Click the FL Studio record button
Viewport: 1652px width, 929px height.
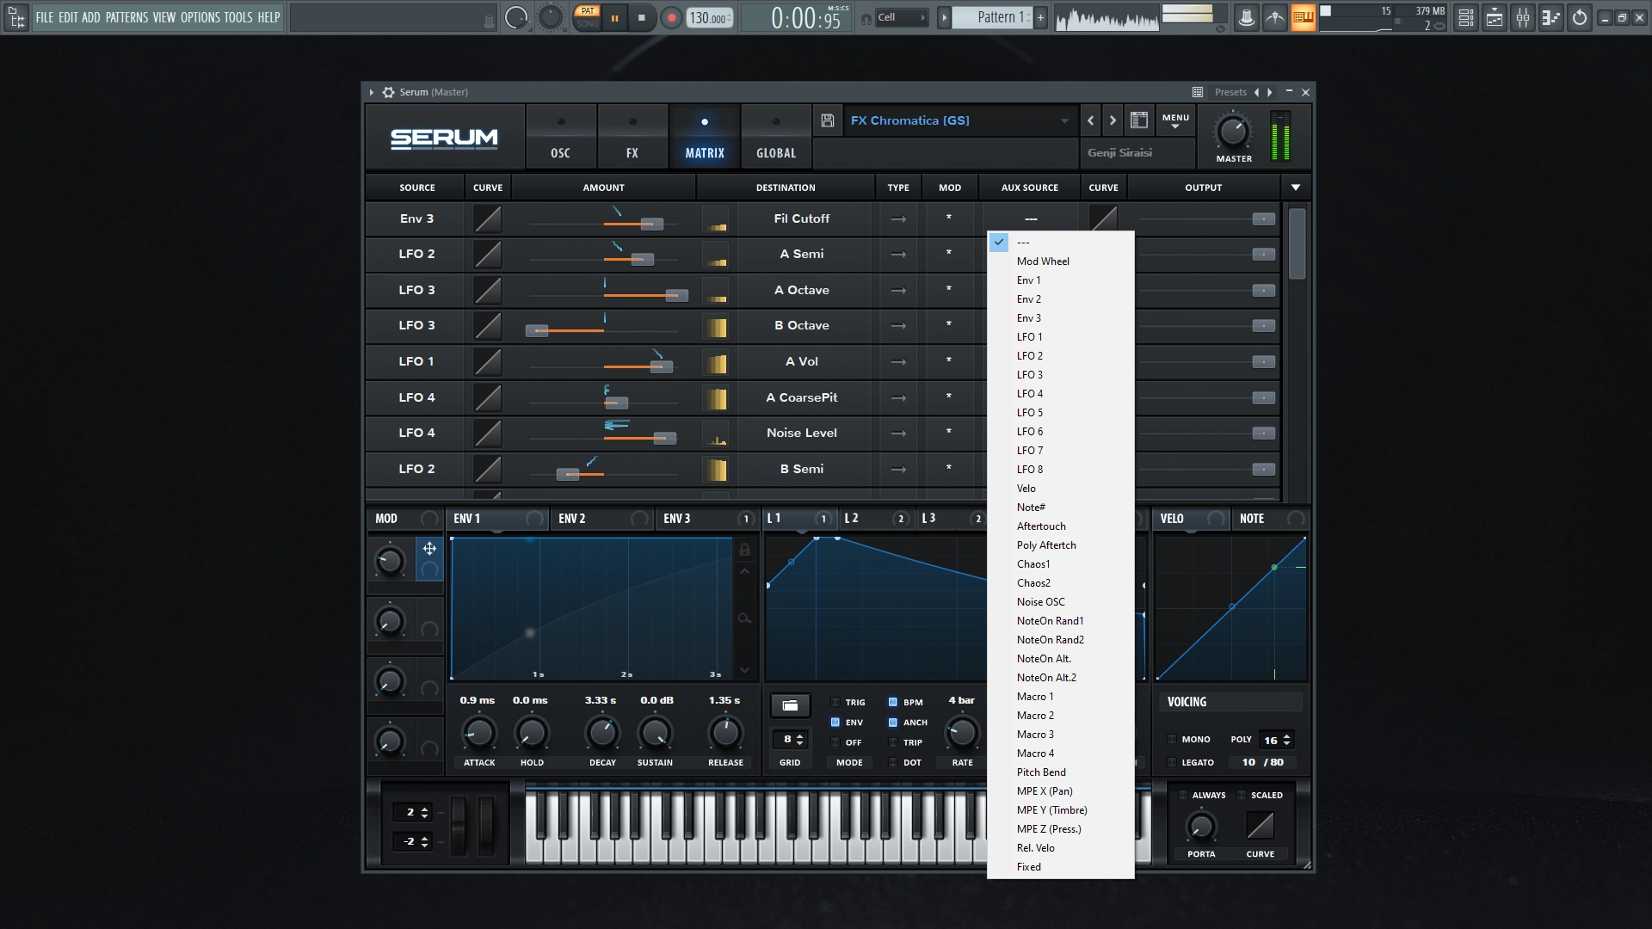click(671, 17)
